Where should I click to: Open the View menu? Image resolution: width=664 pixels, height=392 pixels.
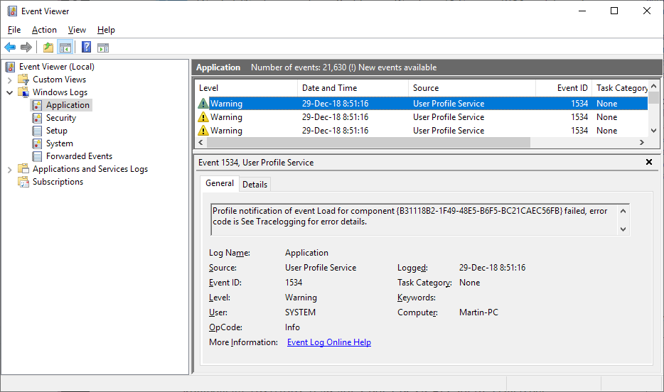coord(77,30)
